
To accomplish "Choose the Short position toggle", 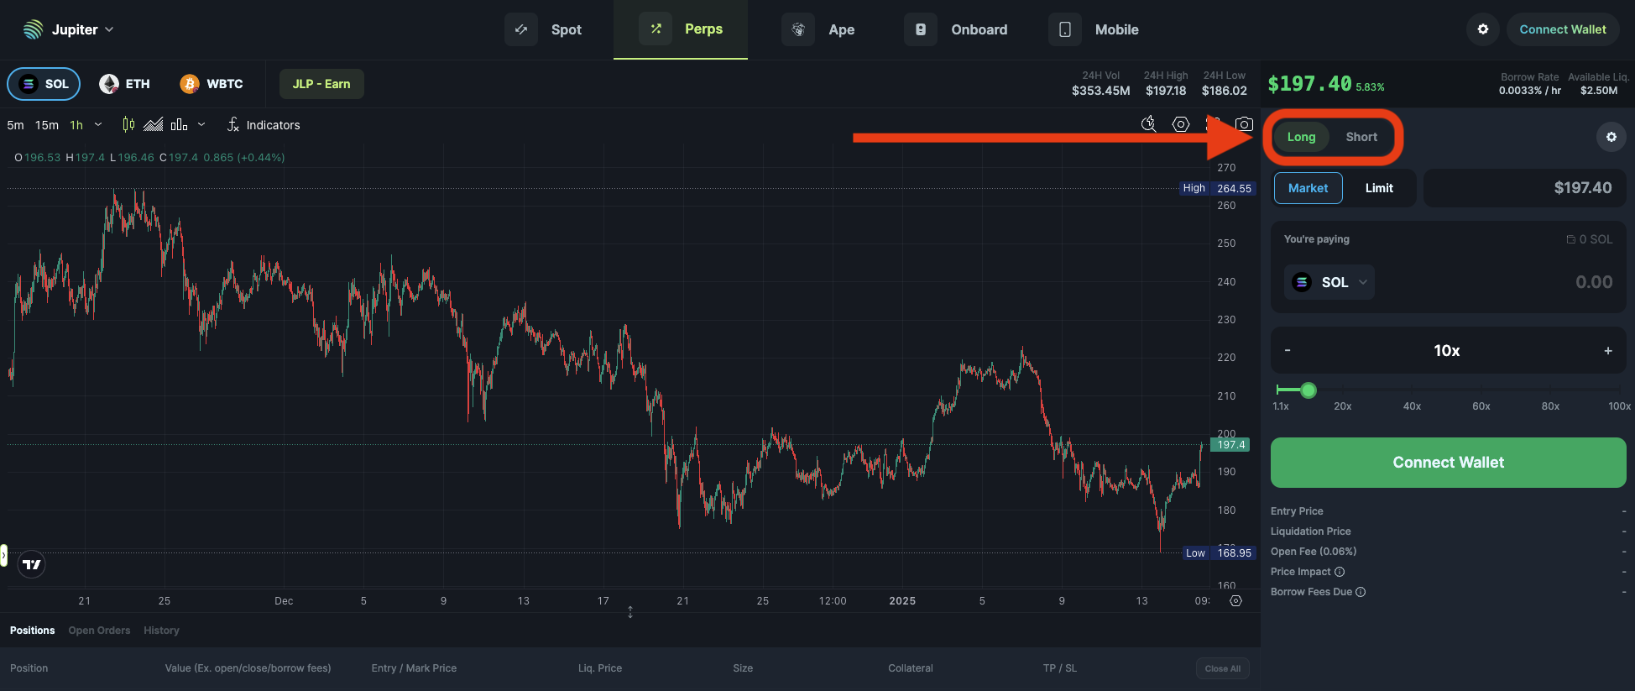I will 1361,137.
